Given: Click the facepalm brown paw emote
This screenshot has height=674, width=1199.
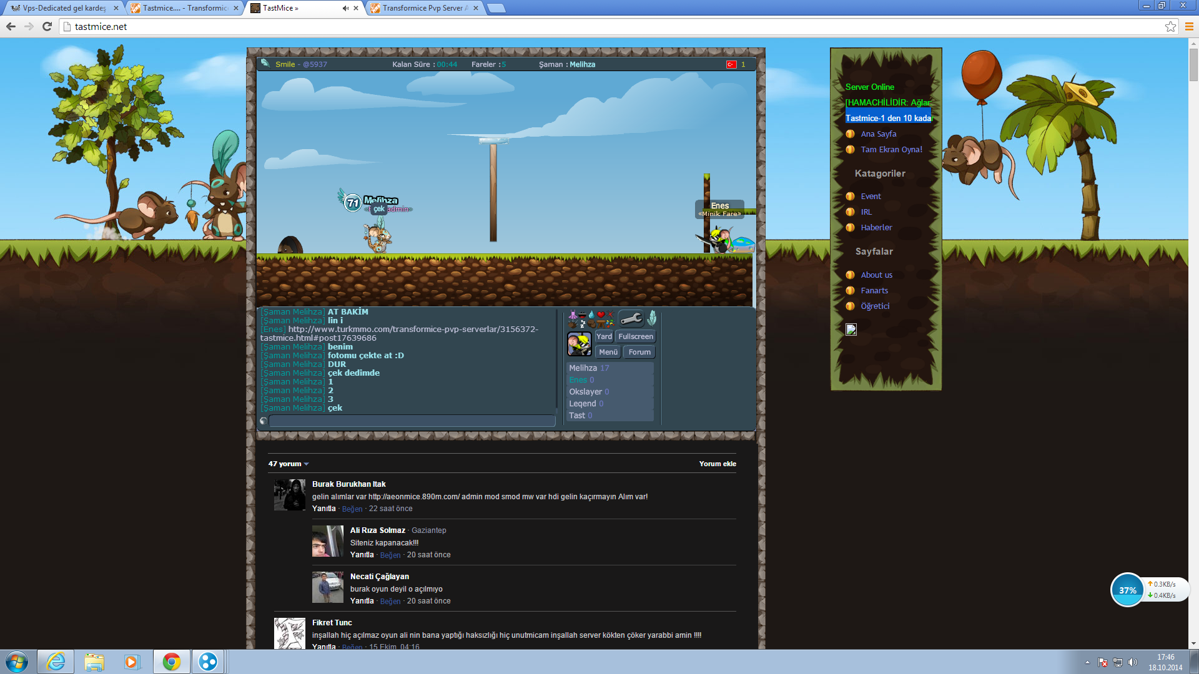Looking at the screenshot, I should tap(591, 324).
